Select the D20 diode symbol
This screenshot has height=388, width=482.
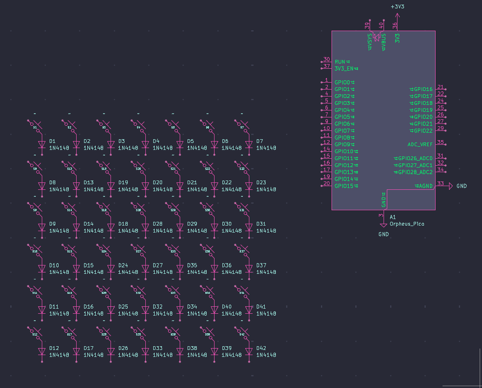tap(145, 186)
